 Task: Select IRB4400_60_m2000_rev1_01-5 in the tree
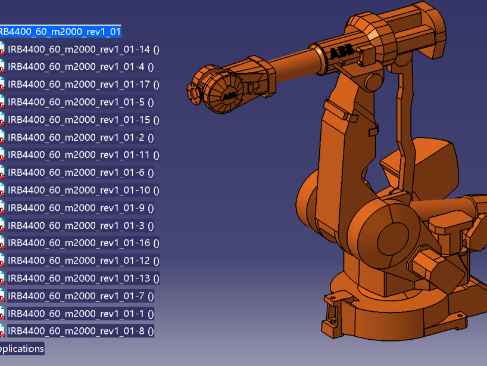[80, 102]
